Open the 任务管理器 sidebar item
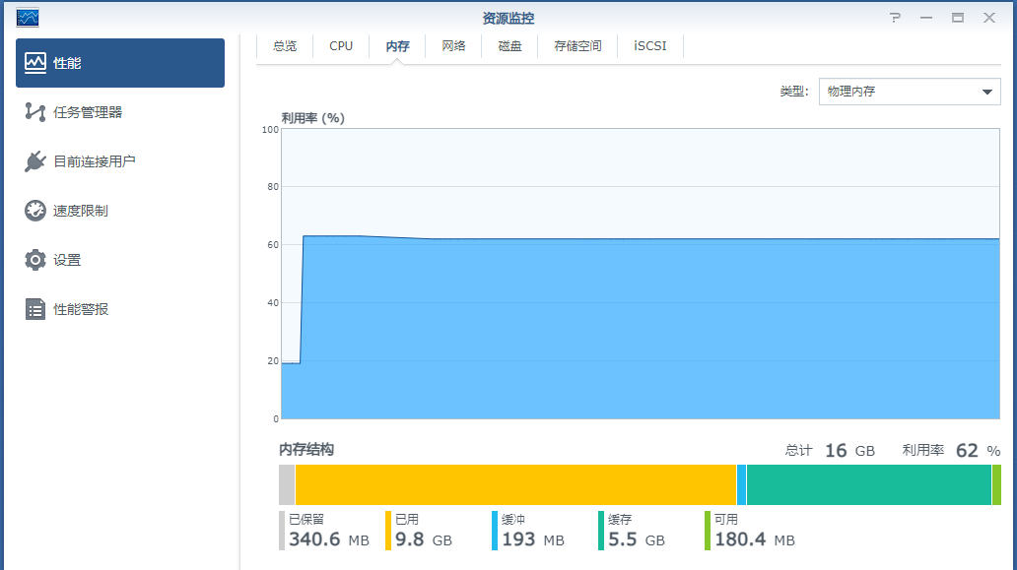The image size is (1017, 570). click(120, 112)
